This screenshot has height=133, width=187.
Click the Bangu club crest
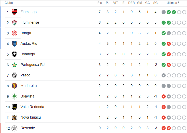pos(14,33)
